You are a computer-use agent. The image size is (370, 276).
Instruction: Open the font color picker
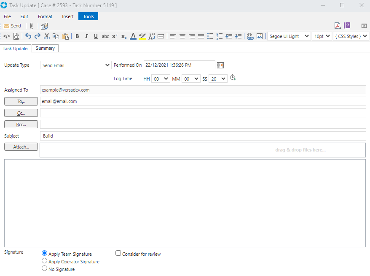[133, 36]
